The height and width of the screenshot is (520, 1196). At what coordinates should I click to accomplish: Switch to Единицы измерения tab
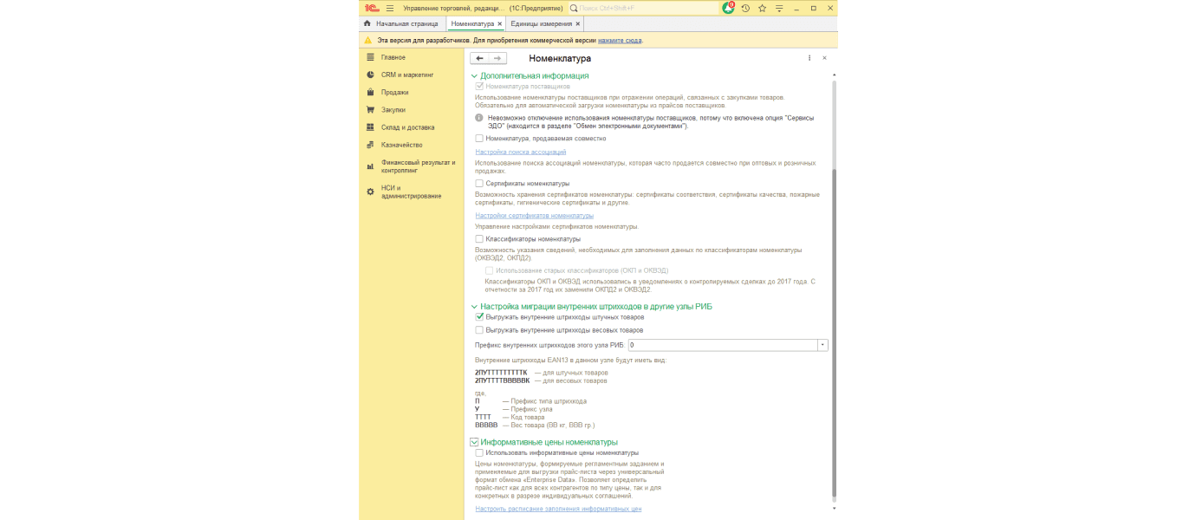coord(545,23)
